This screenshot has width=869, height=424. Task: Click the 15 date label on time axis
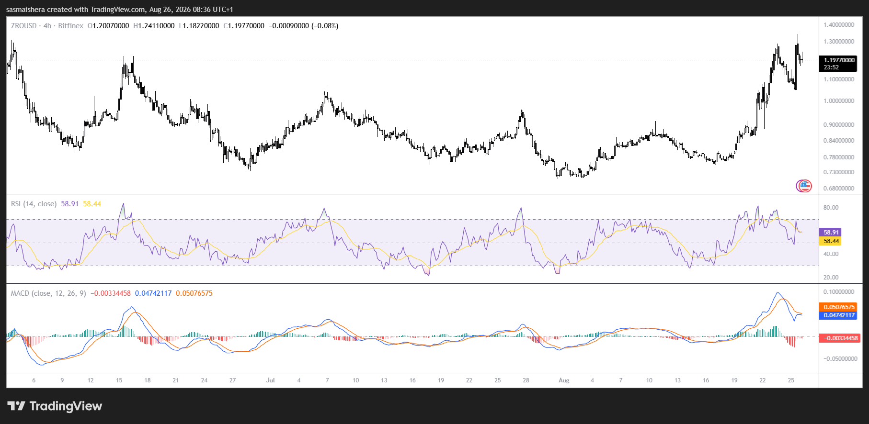pos(119,380)
